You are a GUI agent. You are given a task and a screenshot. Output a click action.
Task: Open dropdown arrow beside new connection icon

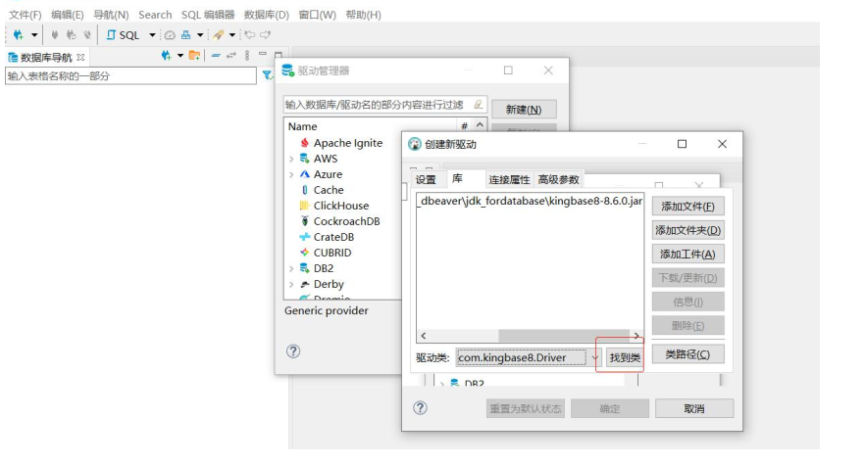tap(34, 34)
